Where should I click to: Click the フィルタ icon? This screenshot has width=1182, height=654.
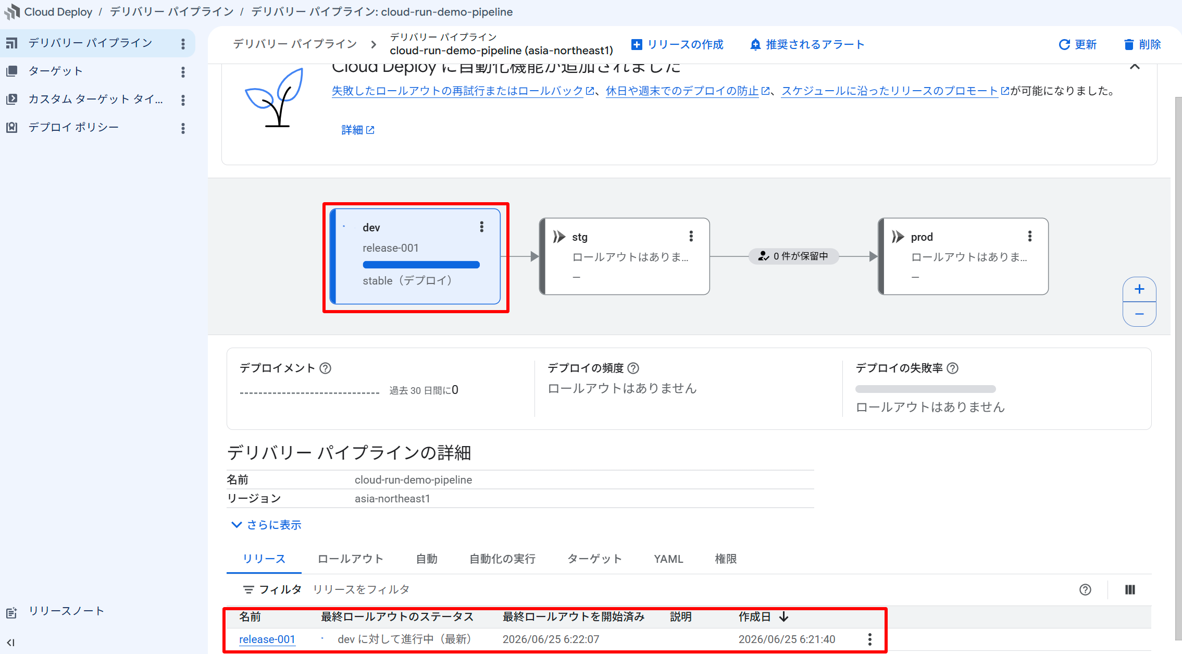(x=248, y=589)
